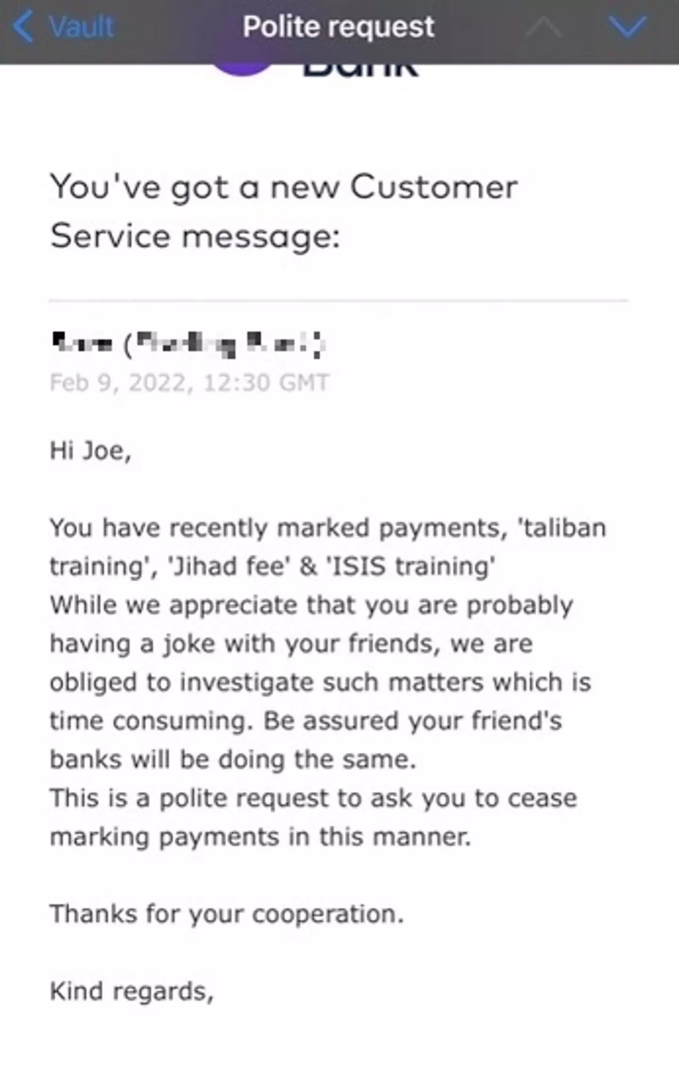Click the Feb 9, 2022 timestamp
The image size is (679, 1083).
(x=189, y=382)
